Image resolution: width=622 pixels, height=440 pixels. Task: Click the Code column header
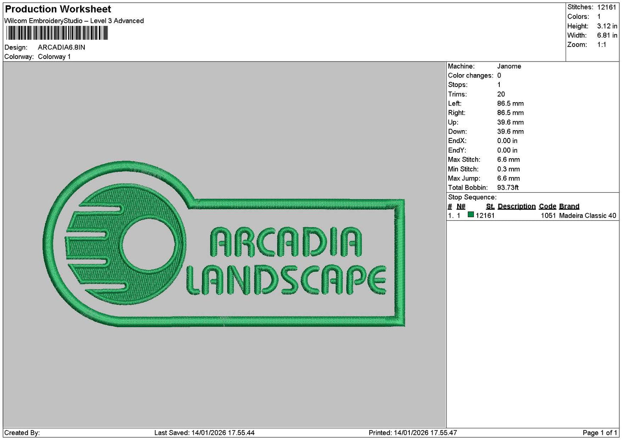pos(548,206)
